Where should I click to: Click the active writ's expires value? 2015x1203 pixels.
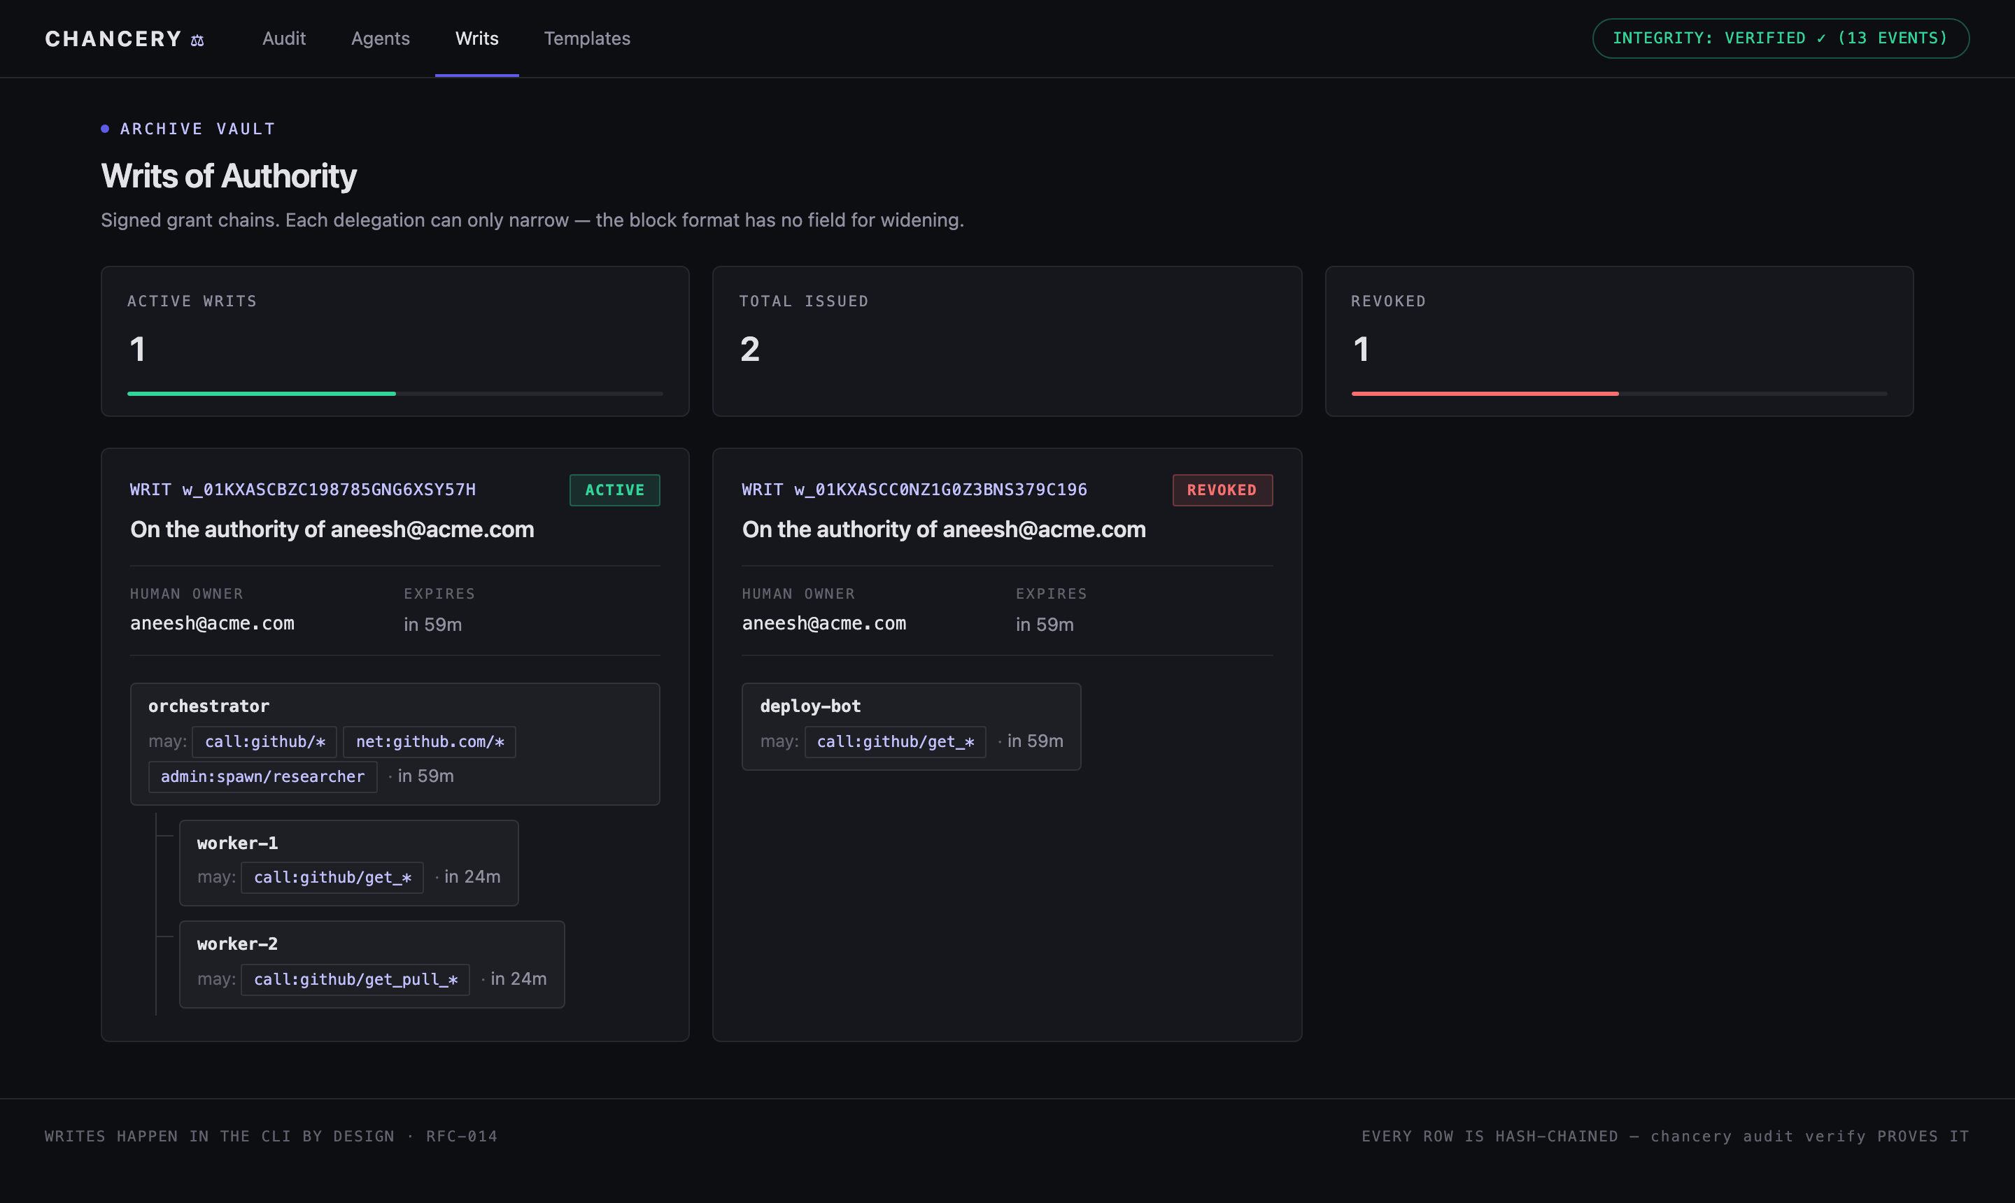(433, 624)
